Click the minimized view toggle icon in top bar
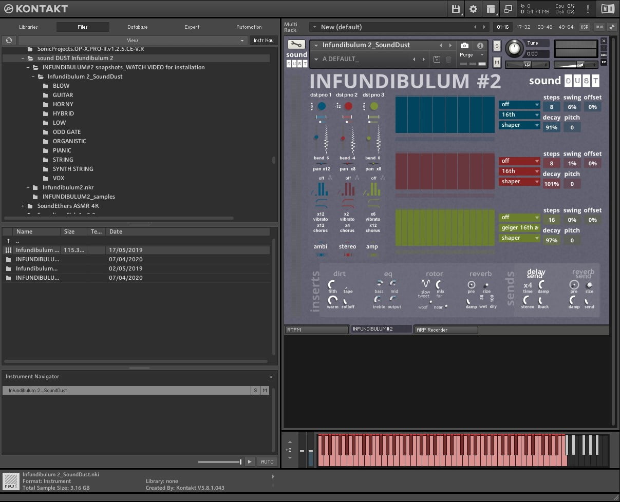The image size is (620, 502). (509, 9)
